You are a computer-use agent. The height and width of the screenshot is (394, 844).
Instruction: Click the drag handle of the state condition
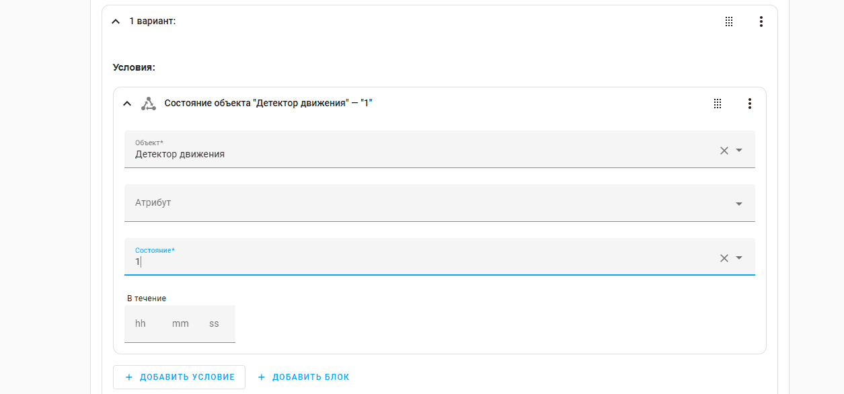pos(718,104)
